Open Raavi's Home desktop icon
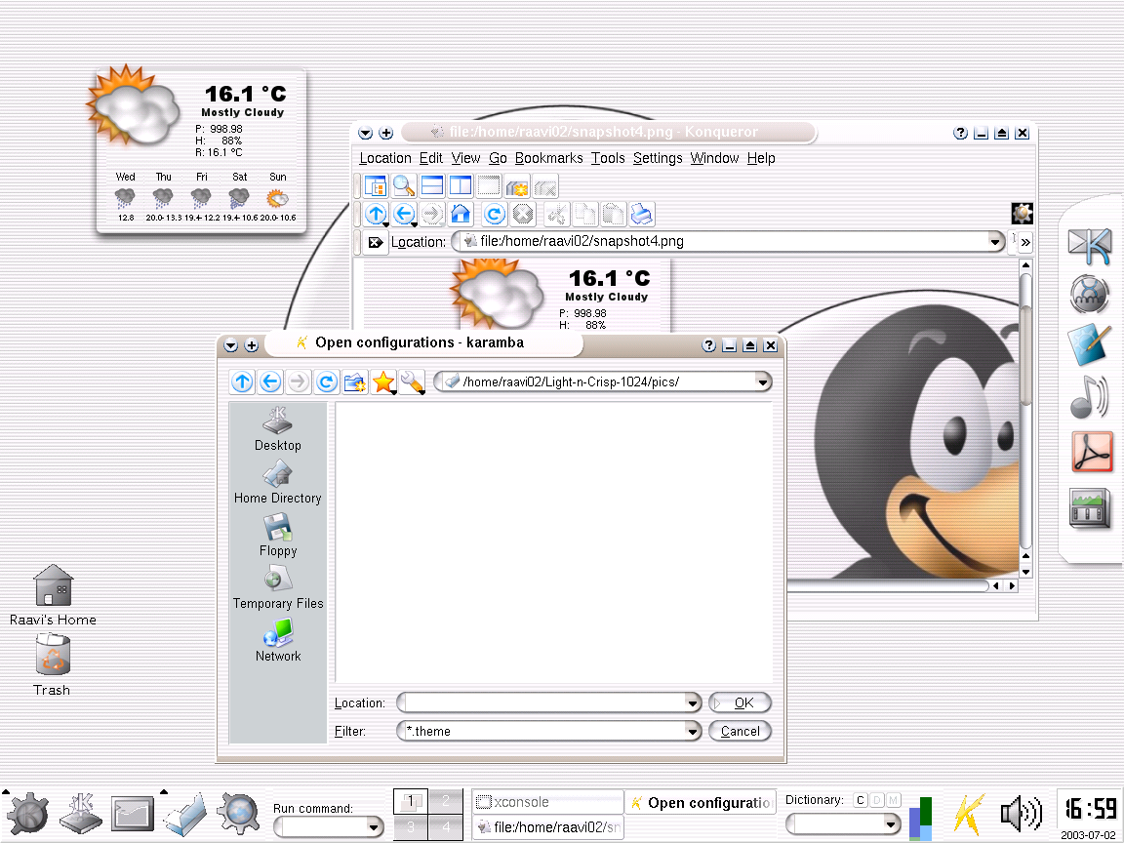The image size is (1124, 843). [53, 595]
